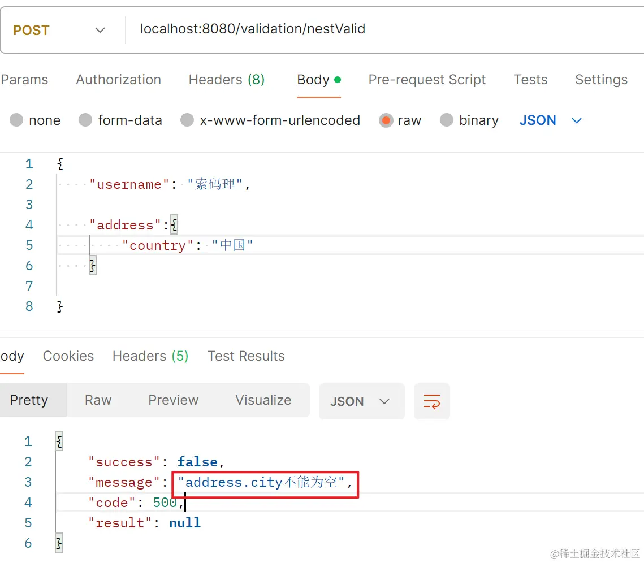
Task: Select the form-data radio option
Action: tap(120, 120)
